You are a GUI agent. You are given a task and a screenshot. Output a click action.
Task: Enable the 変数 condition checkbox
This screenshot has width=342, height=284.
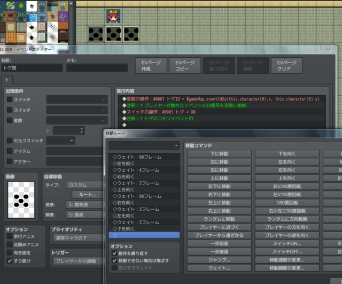tap(10, 120)
